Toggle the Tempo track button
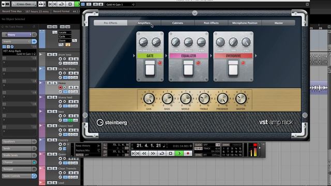 pos(198,148)
